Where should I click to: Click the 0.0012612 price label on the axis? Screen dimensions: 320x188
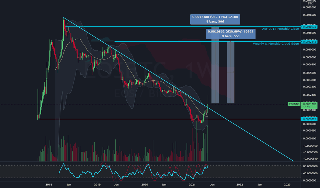click(309, 42)
